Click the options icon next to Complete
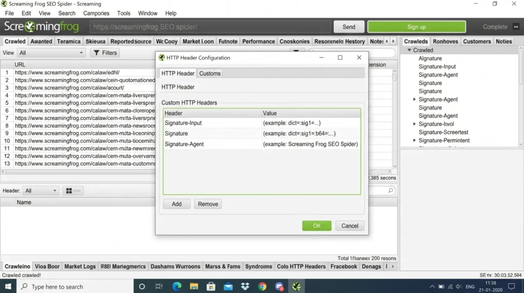The width and height of the screenshot is (524, 293). tap(516, 27)
